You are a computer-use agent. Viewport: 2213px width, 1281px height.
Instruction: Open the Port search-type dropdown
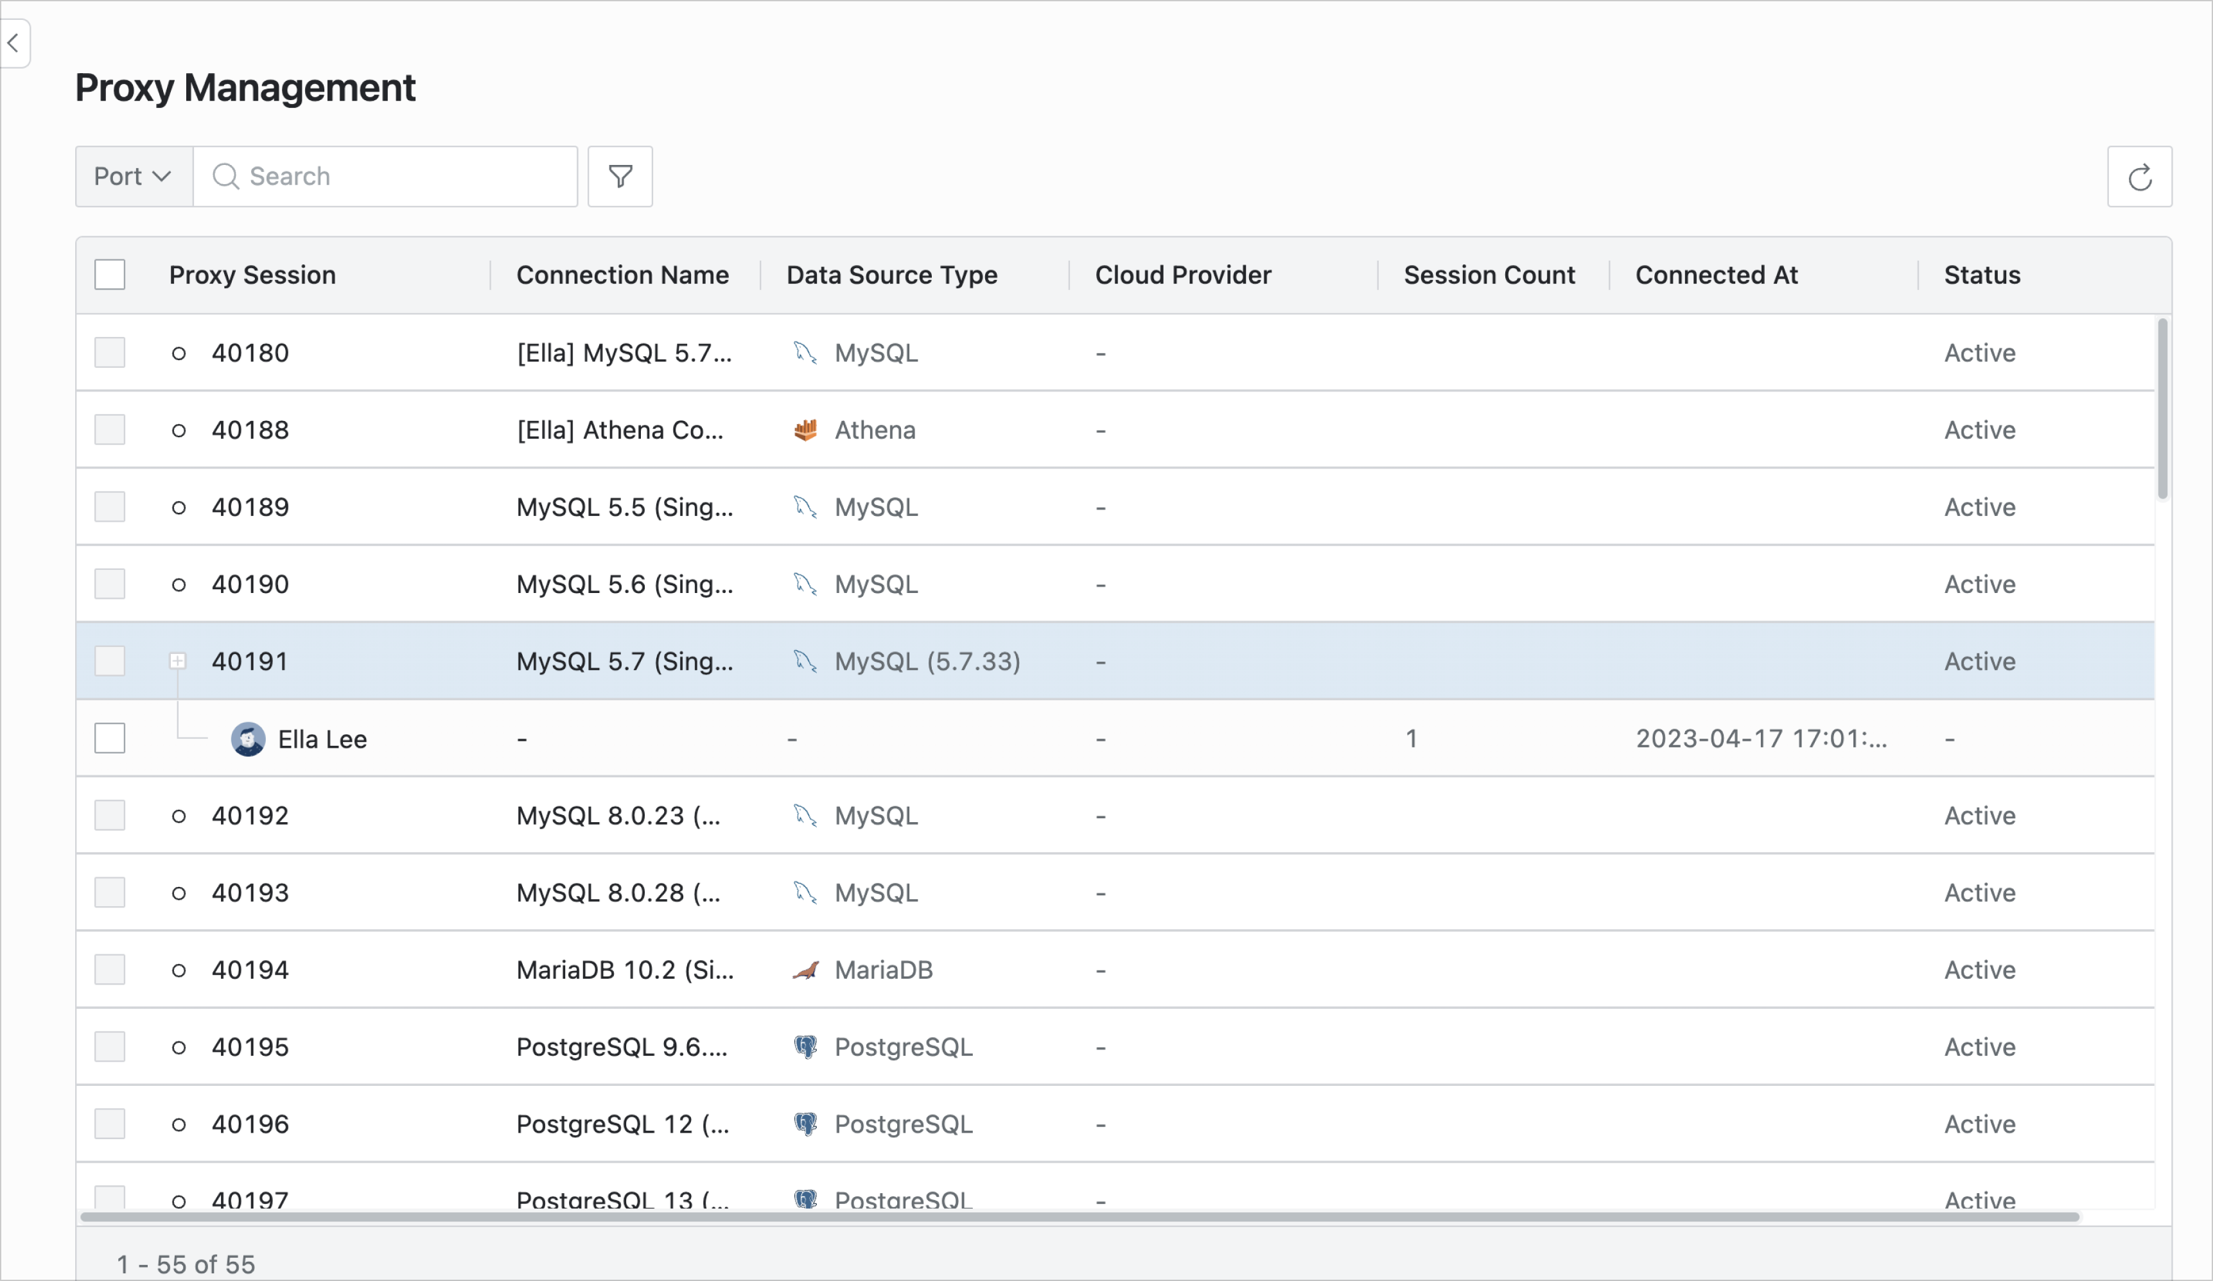(x=134, y=176)
